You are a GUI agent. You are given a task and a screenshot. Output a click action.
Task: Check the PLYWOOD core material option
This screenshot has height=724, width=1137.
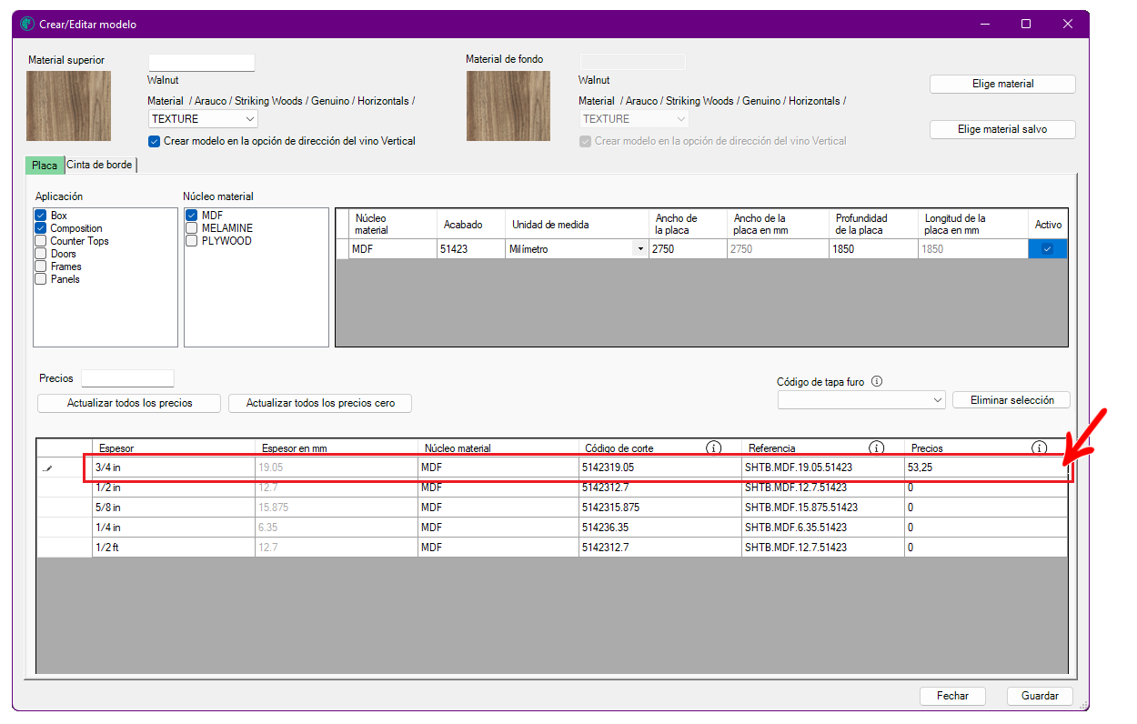coord(192,241)
